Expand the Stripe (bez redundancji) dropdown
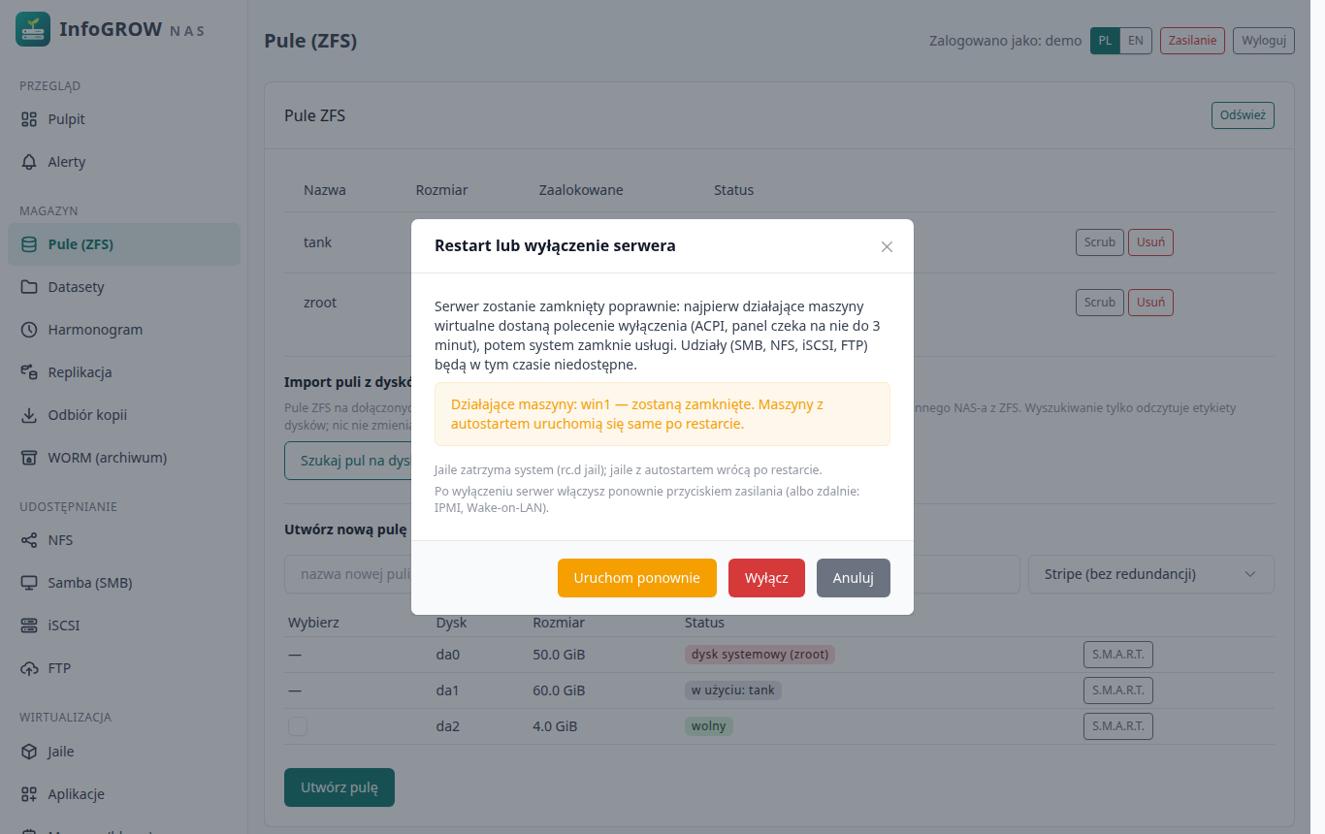The width and height of the screenshot is (1325, 834). pos(1150,574)
